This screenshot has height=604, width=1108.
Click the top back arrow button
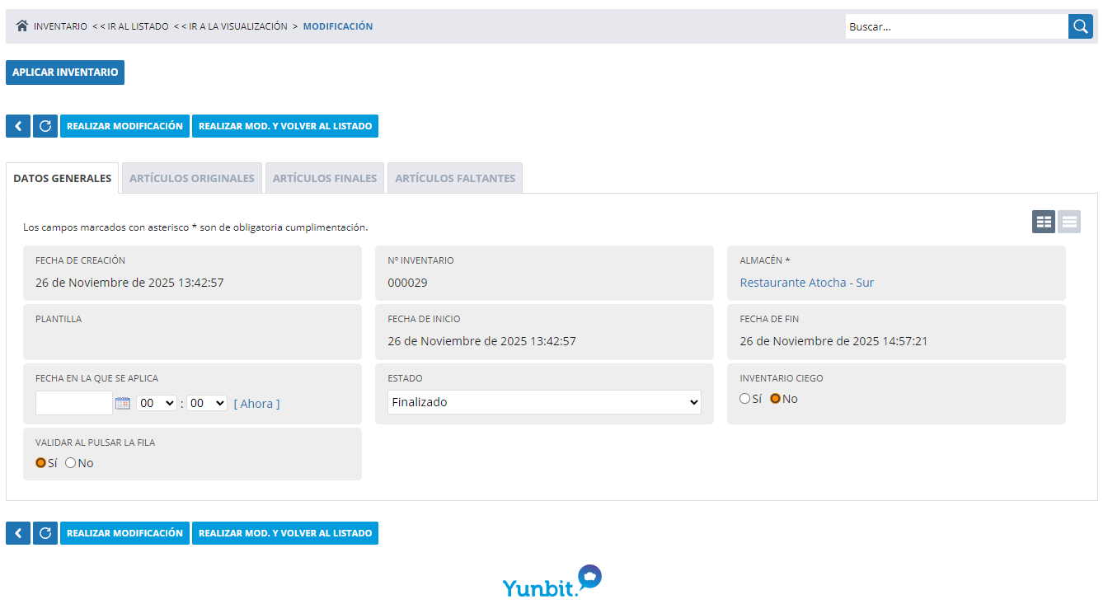[x=18, y=126]
